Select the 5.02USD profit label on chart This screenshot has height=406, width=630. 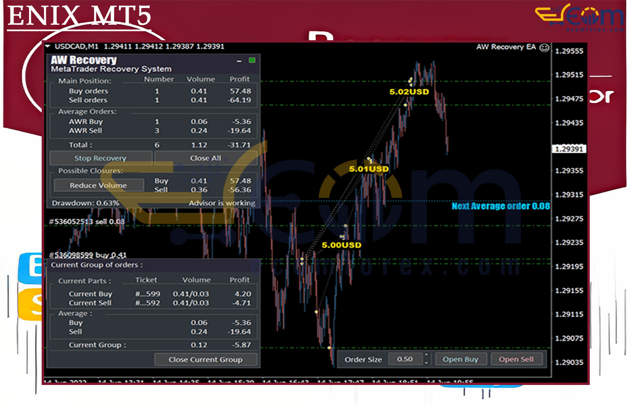409,92
